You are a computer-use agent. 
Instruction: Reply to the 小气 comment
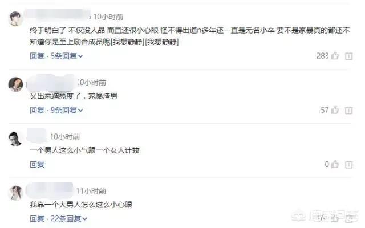37,165
